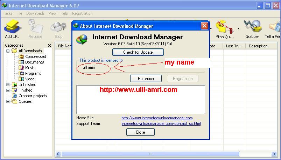Open the Help menu

64,13
